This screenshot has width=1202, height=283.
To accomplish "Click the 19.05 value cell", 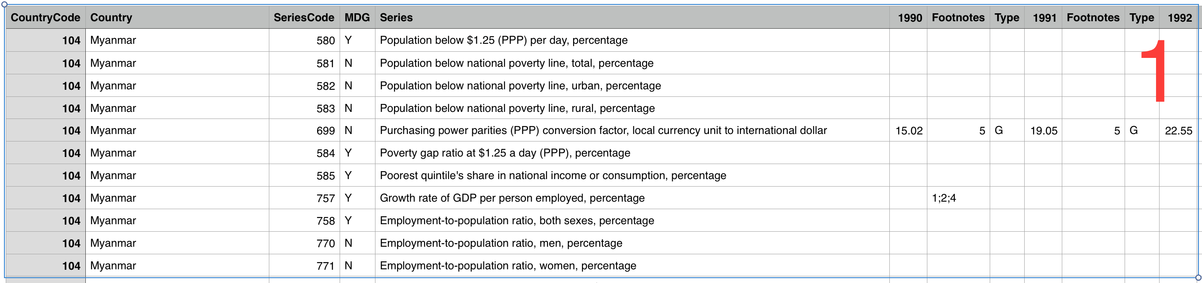I will coord(1044,131).
